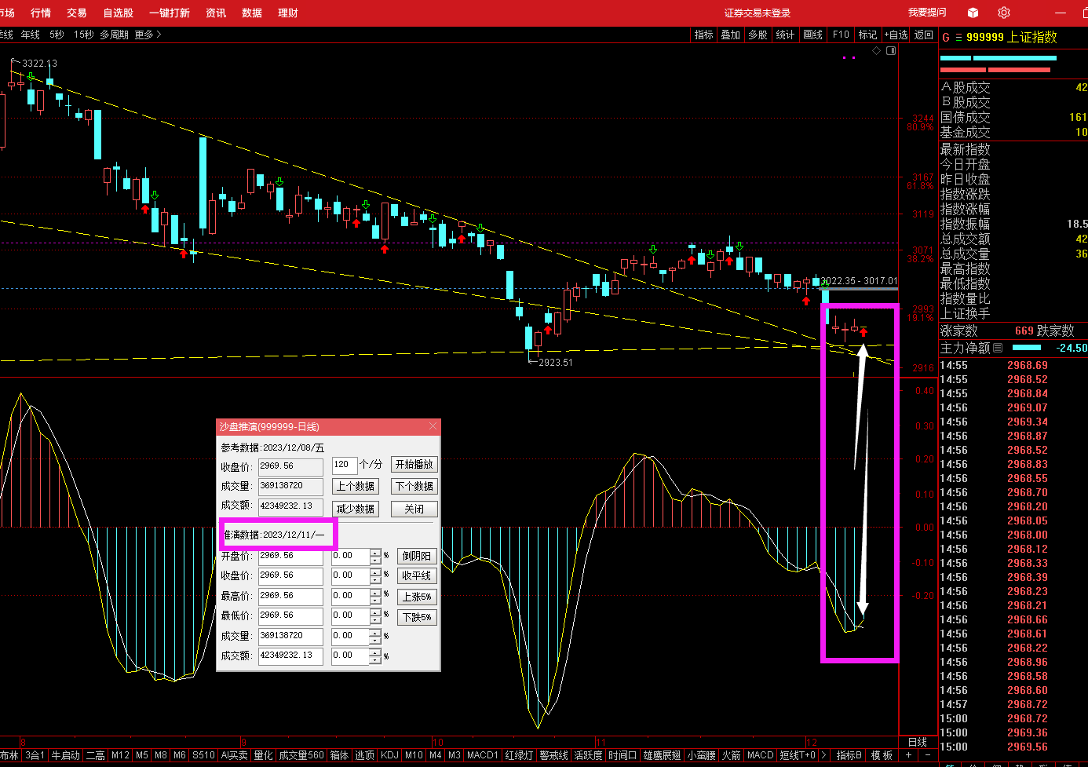The width and height of the screenshot is (1088, 767).
Task: Select the 红绿灯 indicator tab
Action: tap(520, 755)
